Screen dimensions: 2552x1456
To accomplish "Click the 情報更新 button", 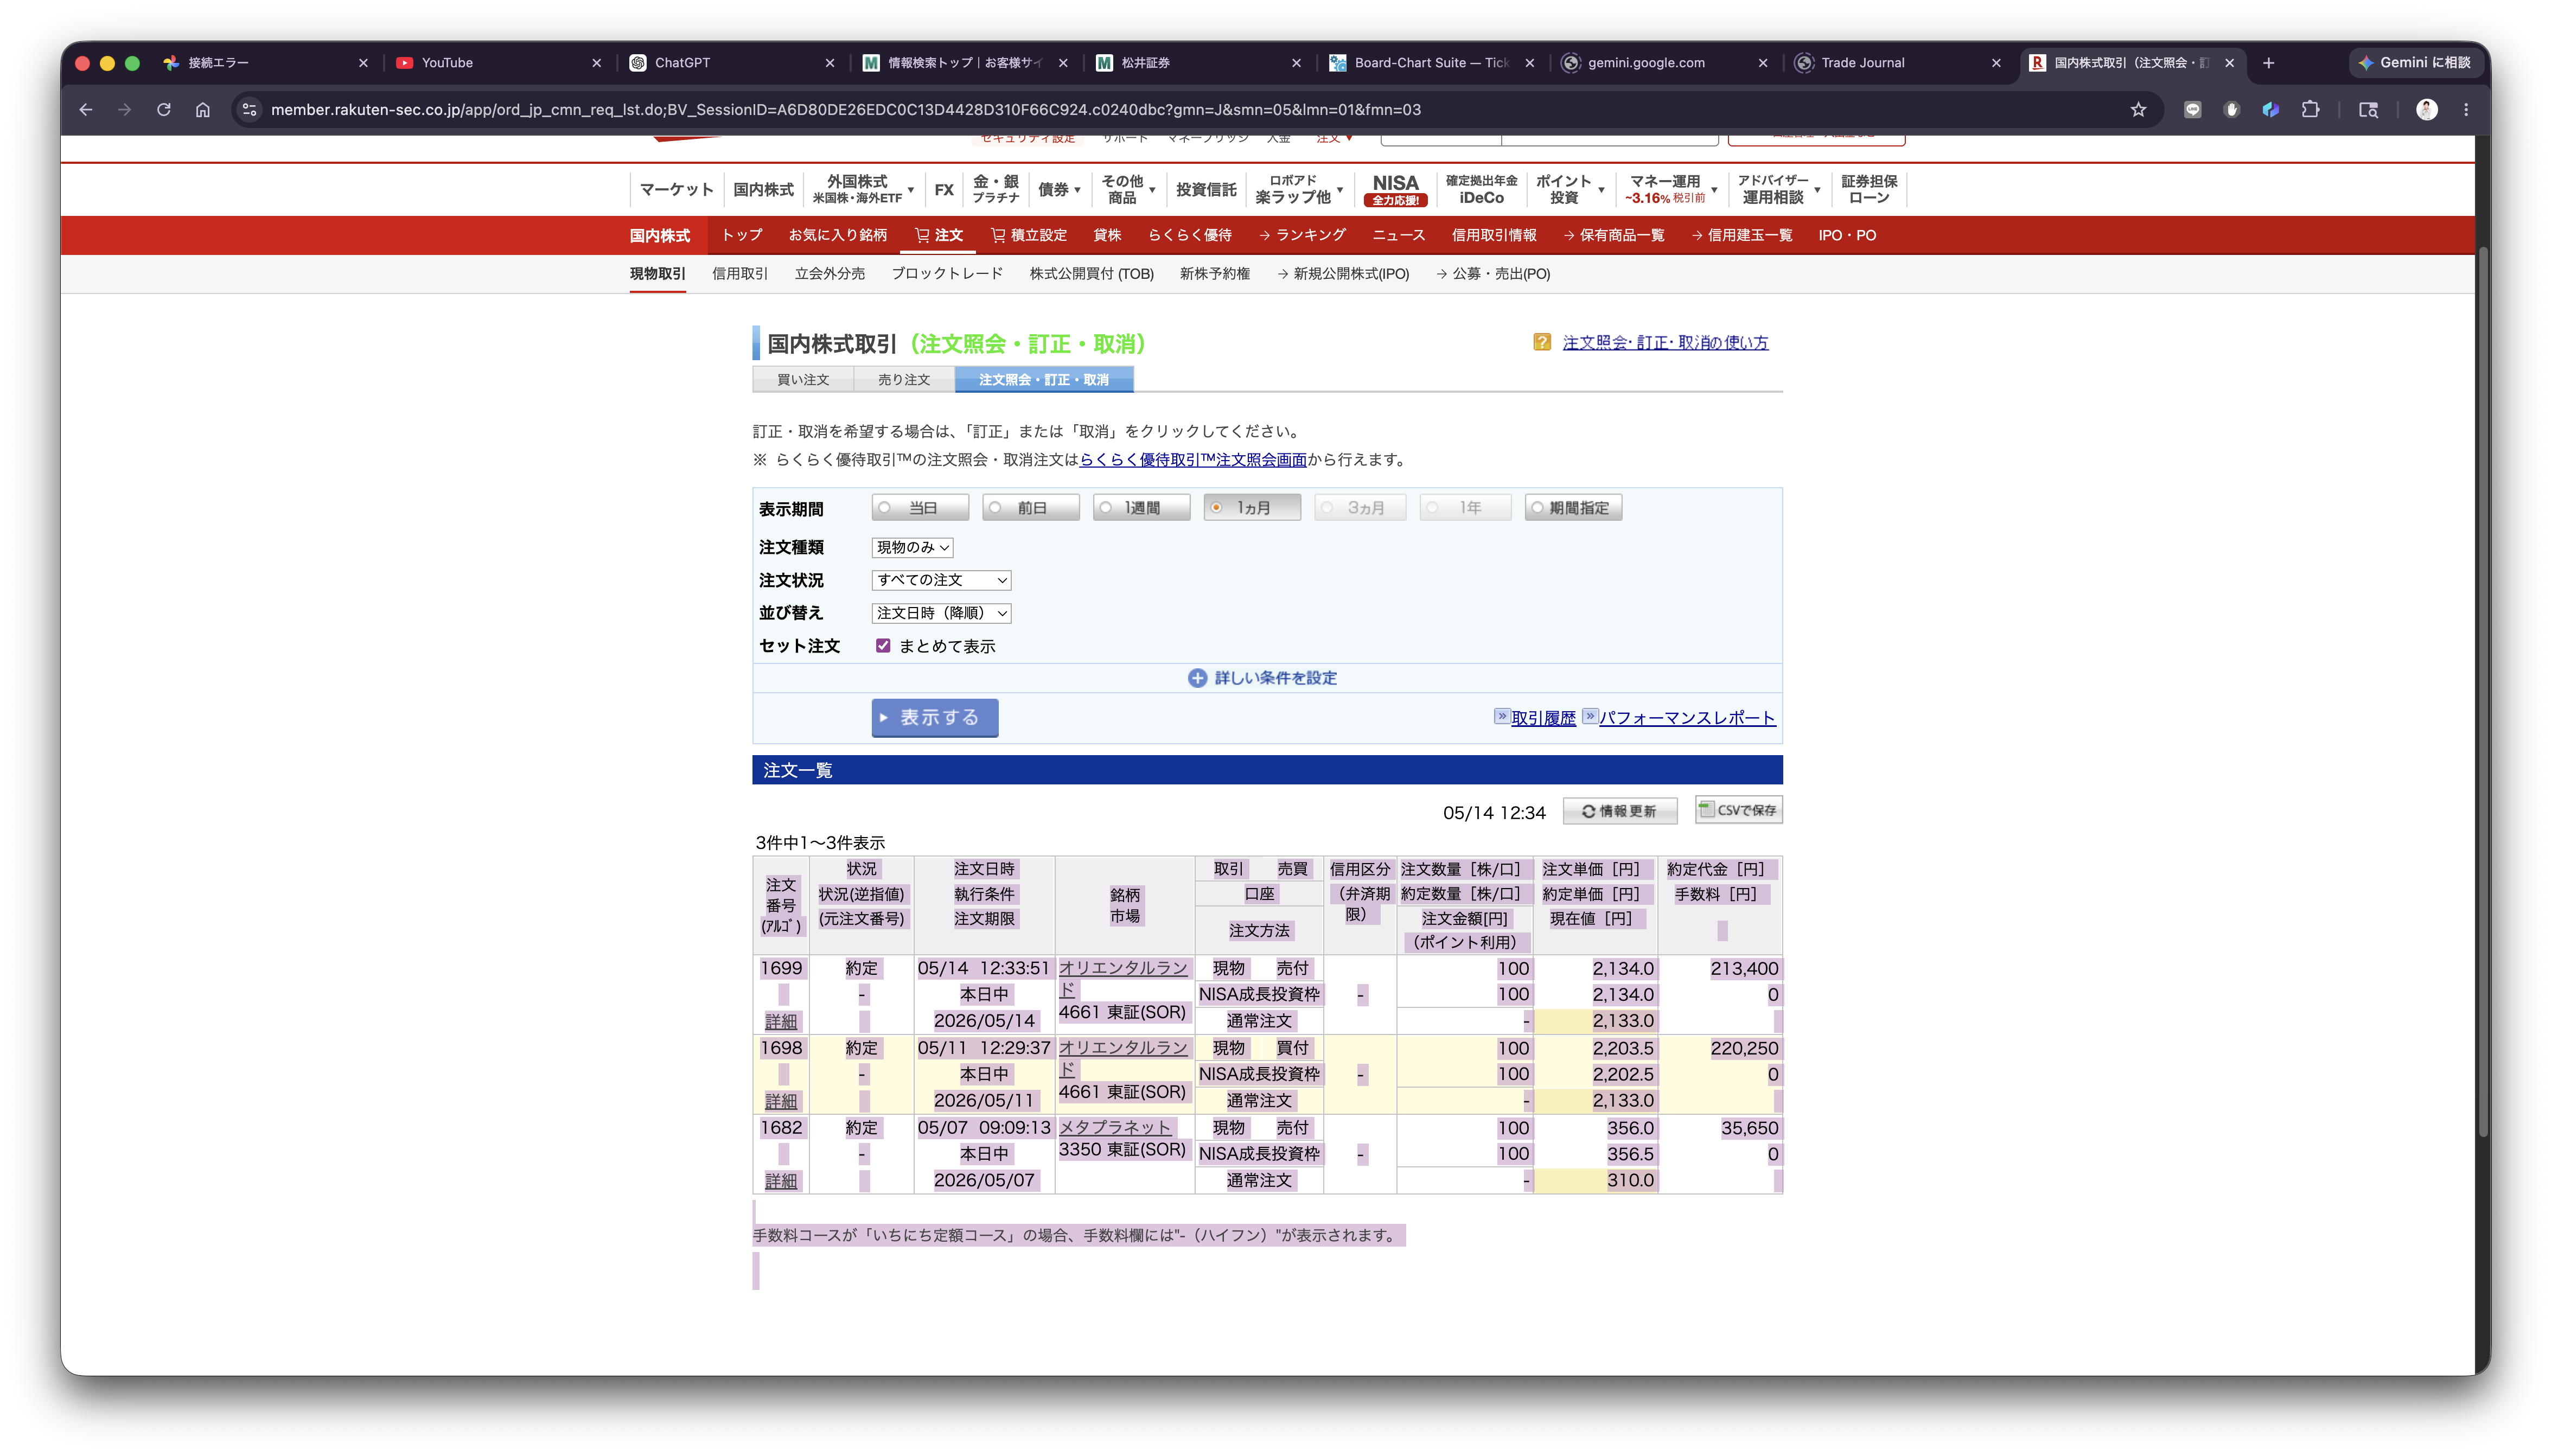I will [1620, 811].
